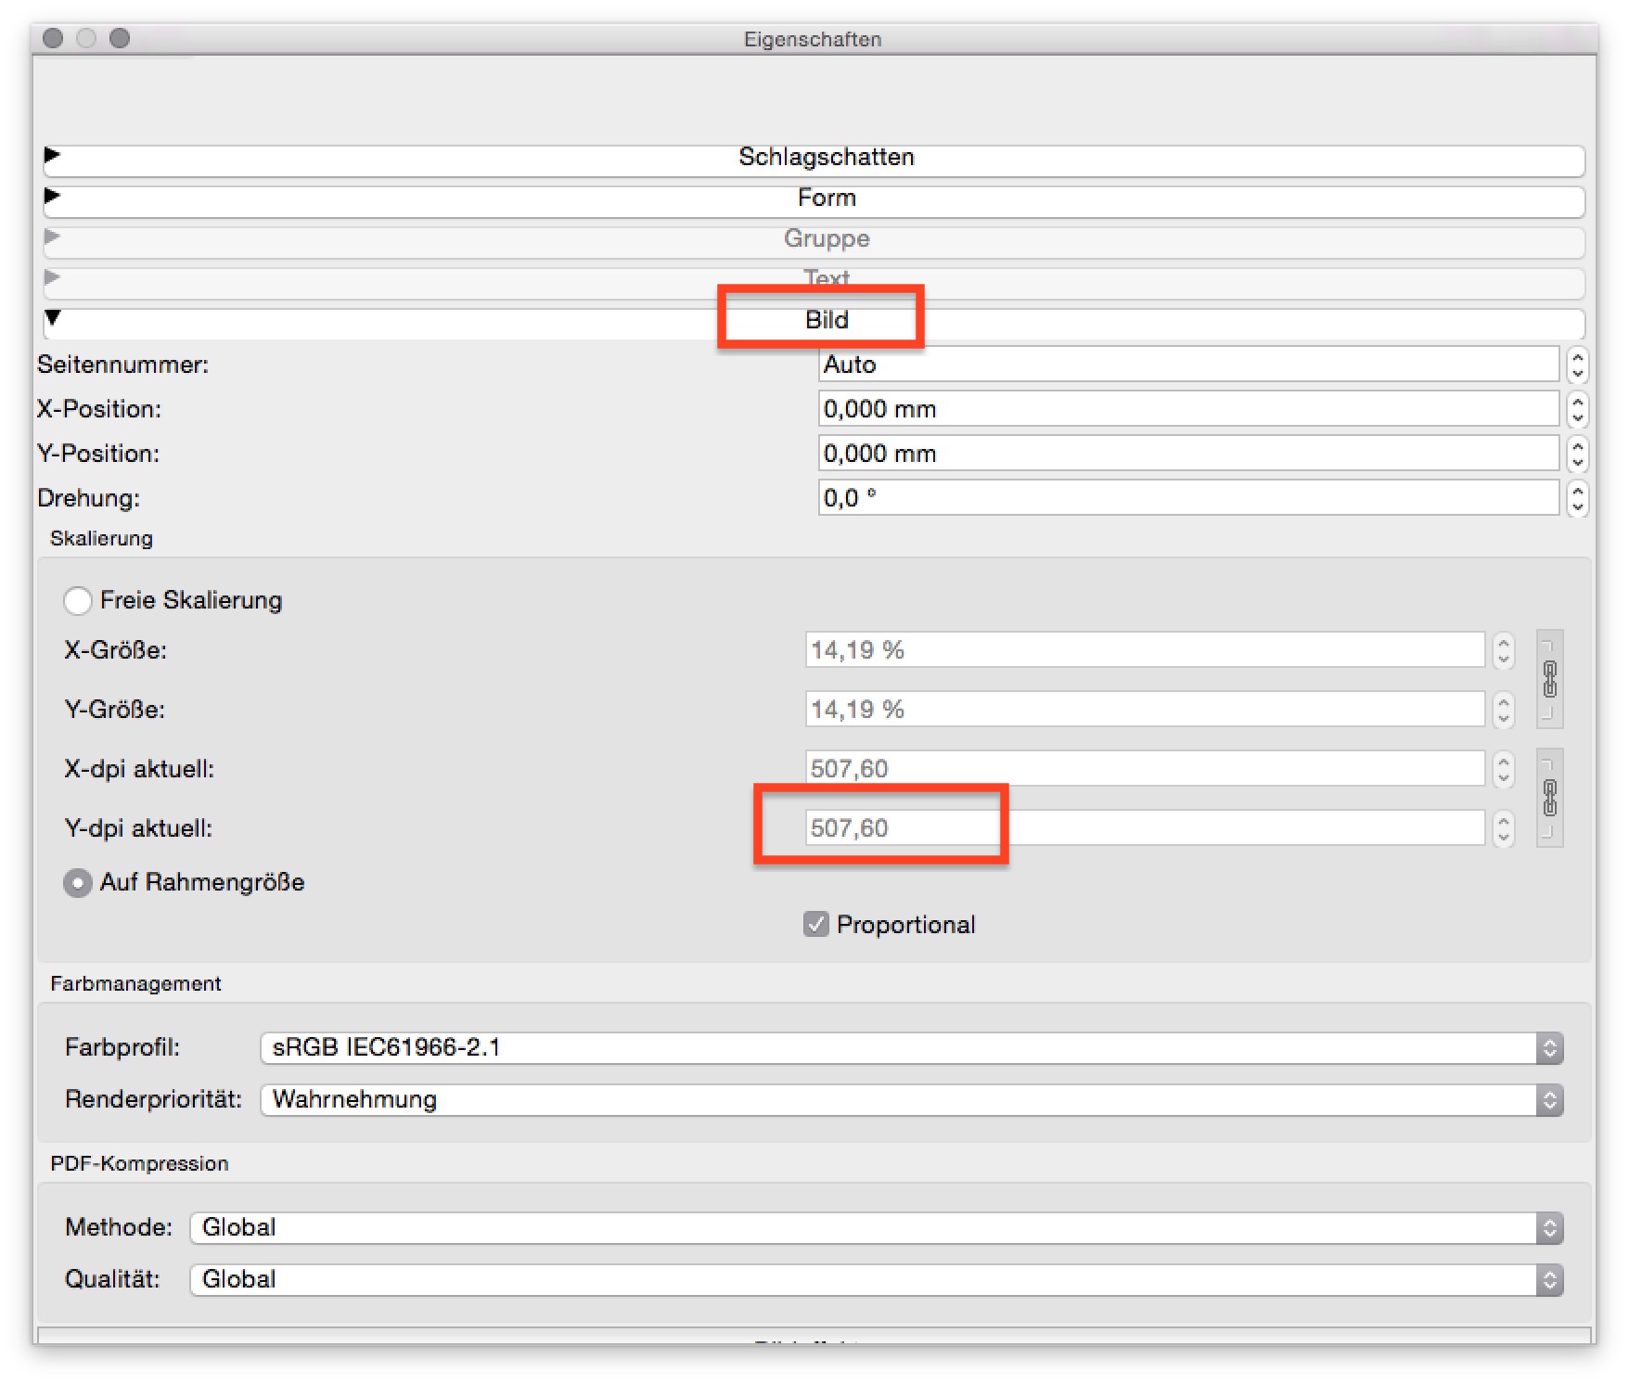
Task: Click the X-Position input field
Action: click(1187, 409)
